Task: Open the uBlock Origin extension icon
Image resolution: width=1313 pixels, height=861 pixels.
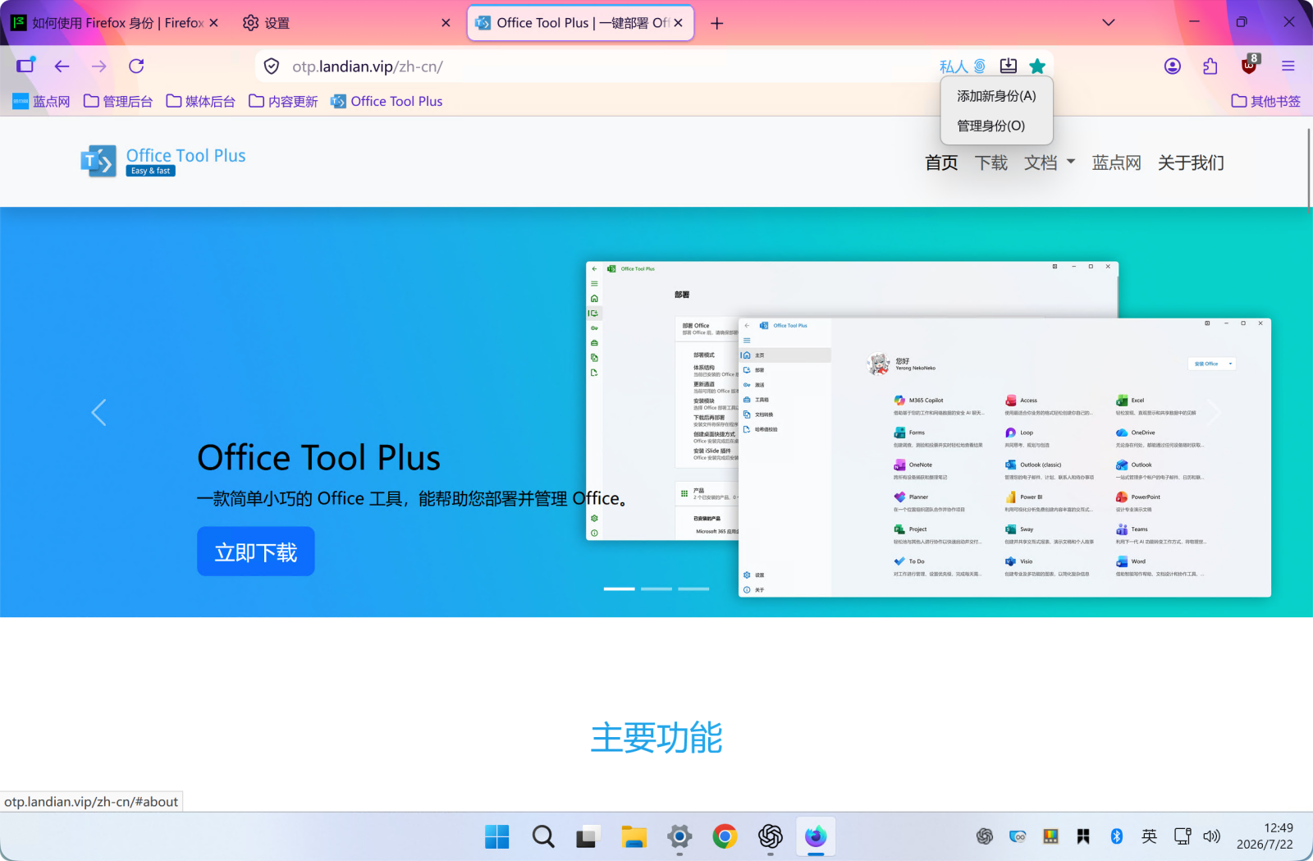Action: click(1249, 66)
